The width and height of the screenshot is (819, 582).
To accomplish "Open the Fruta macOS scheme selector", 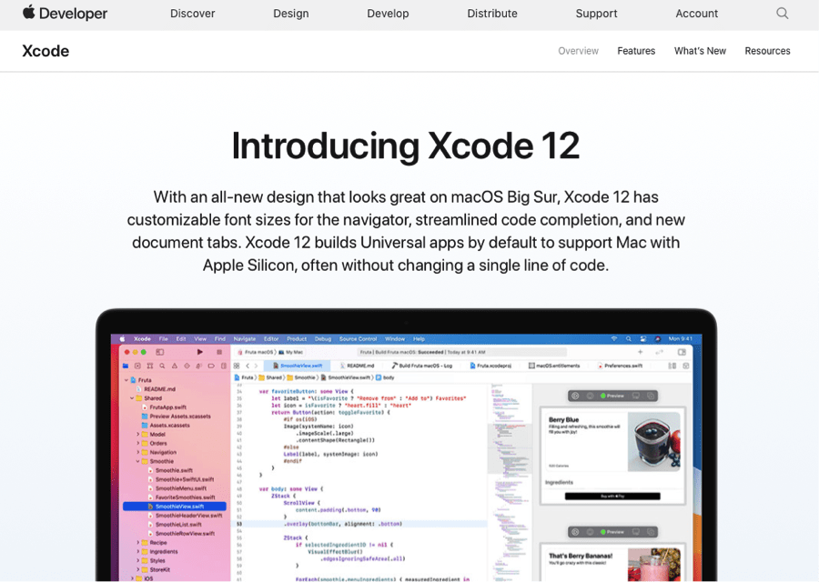I will click(x=255, y=352).
